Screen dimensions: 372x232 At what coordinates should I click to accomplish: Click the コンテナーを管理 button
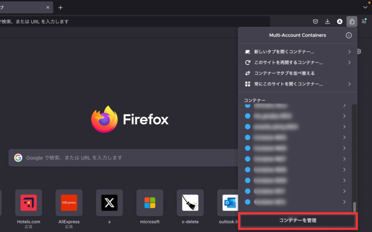[x=298, y=220]
